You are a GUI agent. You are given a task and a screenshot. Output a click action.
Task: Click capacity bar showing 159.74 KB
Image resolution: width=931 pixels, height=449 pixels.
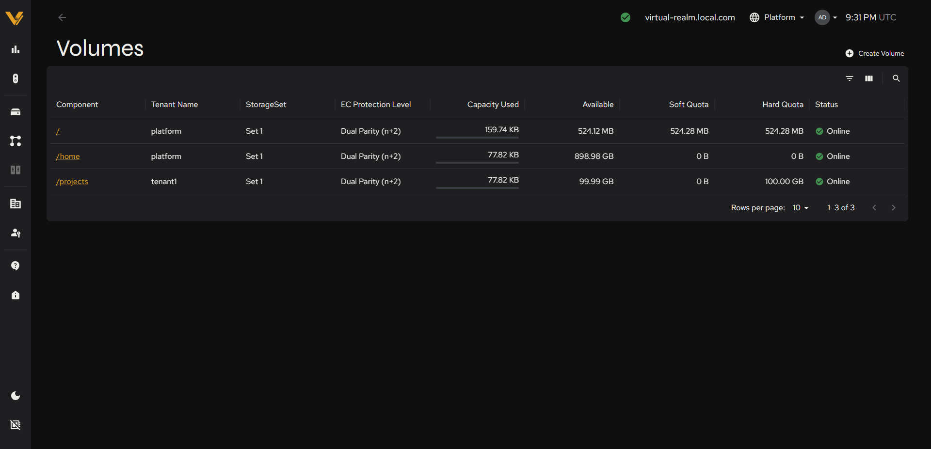(x=477, y=138)
